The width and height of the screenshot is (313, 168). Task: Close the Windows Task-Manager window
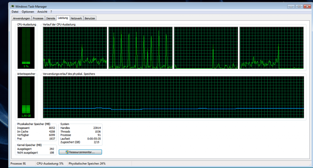[x=307, y=7]
